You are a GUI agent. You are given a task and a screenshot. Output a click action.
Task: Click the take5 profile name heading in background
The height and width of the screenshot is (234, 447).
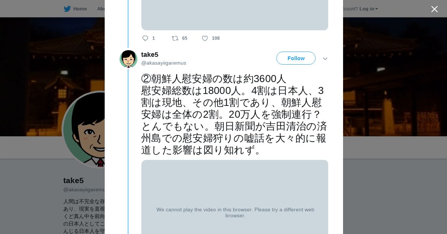click(73, 181)
